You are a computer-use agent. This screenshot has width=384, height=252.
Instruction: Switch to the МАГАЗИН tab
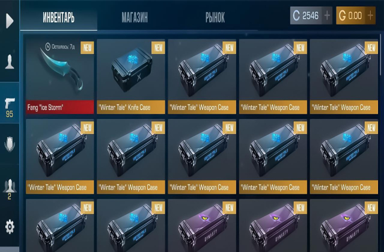[135, 17]
